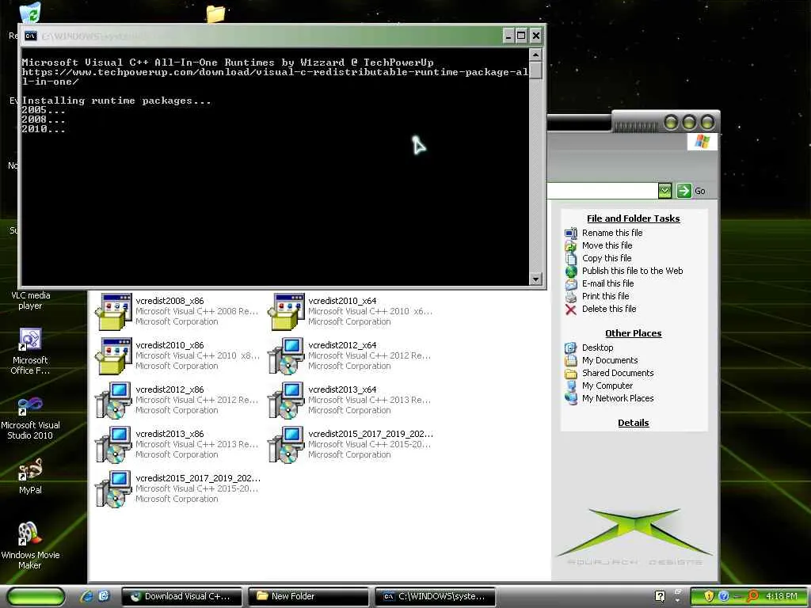
Task: Go to Desktop in Other Places
Action: click(x=597, y=348)
